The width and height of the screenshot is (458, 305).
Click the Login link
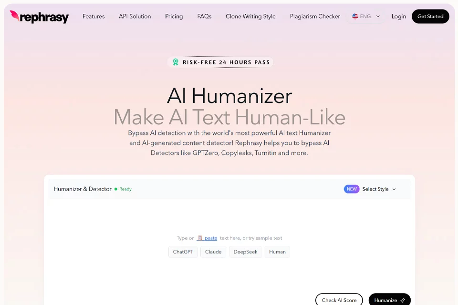pyautogui.click(x=398, y=16)
